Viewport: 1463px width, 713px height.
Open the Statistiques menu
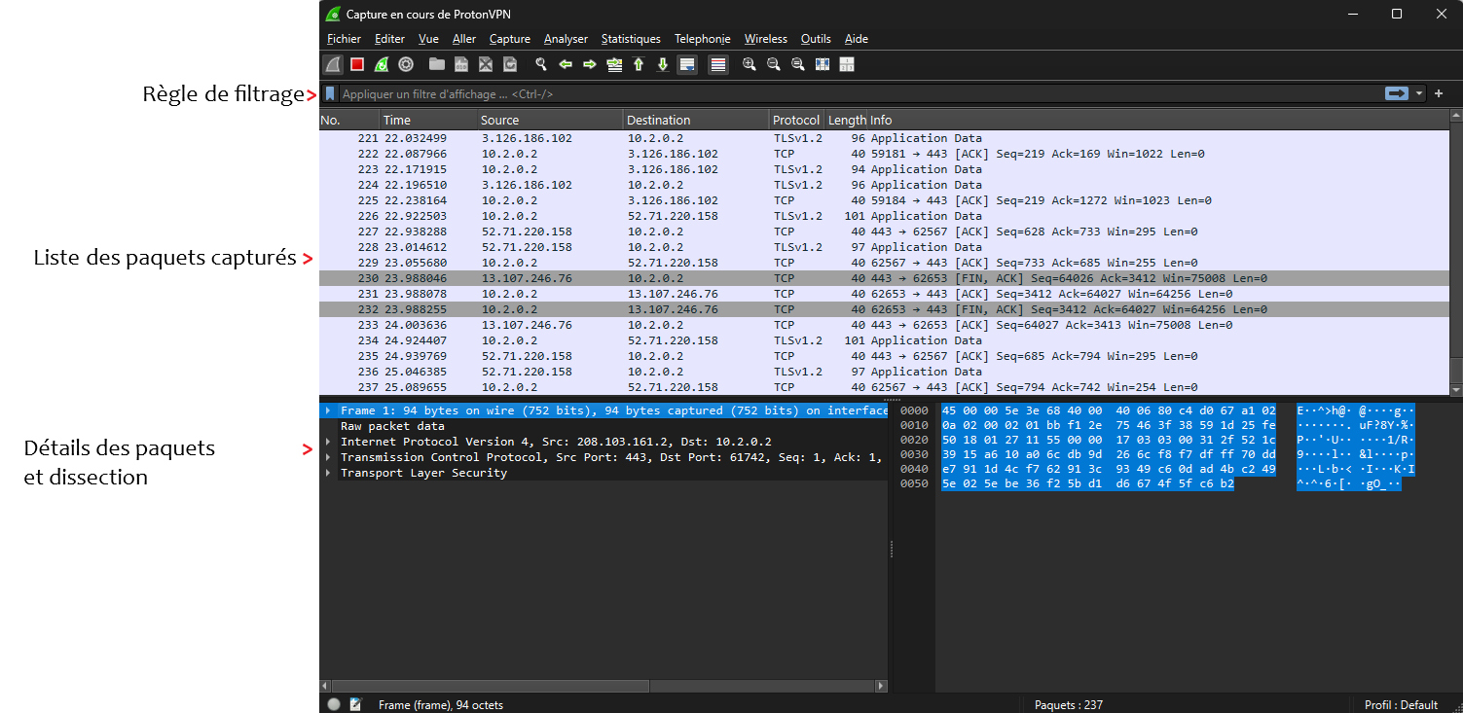click(x=631, y=39)
